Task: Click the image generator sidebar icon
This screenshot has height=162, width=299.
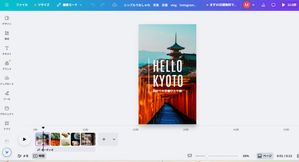Action: click(7, 141)
